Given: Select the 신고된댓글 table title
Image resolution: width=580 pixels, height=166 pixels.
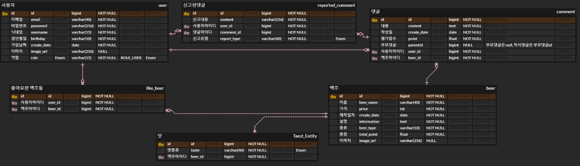Looking at the screenshot, I should 194,6.
